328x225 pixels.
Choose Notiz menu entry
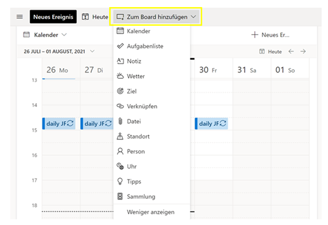coord(134,61)
